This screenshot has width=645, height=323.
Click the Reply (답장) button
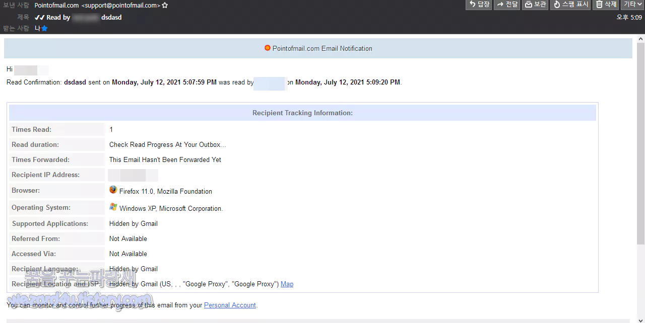(479, 5)
